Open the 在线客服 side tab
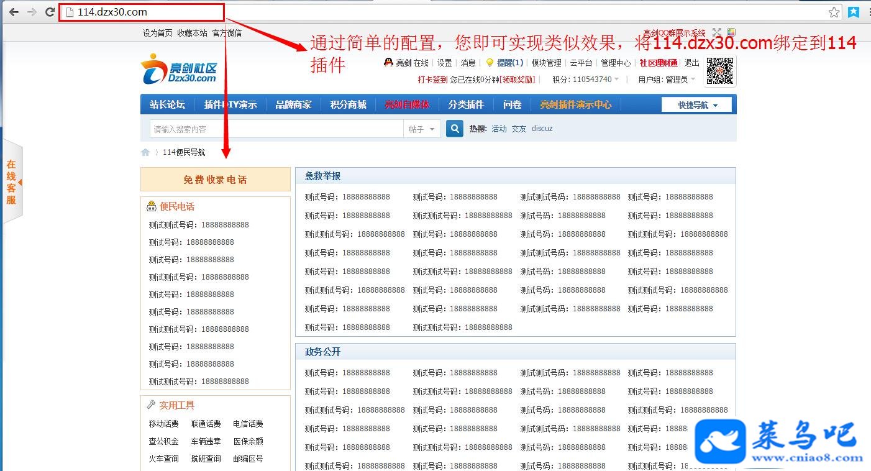The height and width of the screenshot is (471, 871). (x=11, y=182)
